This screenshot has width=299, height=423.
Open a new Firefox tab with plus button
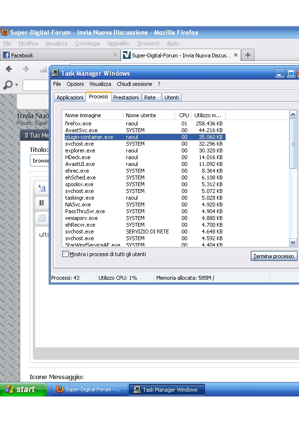coord(247,55)
